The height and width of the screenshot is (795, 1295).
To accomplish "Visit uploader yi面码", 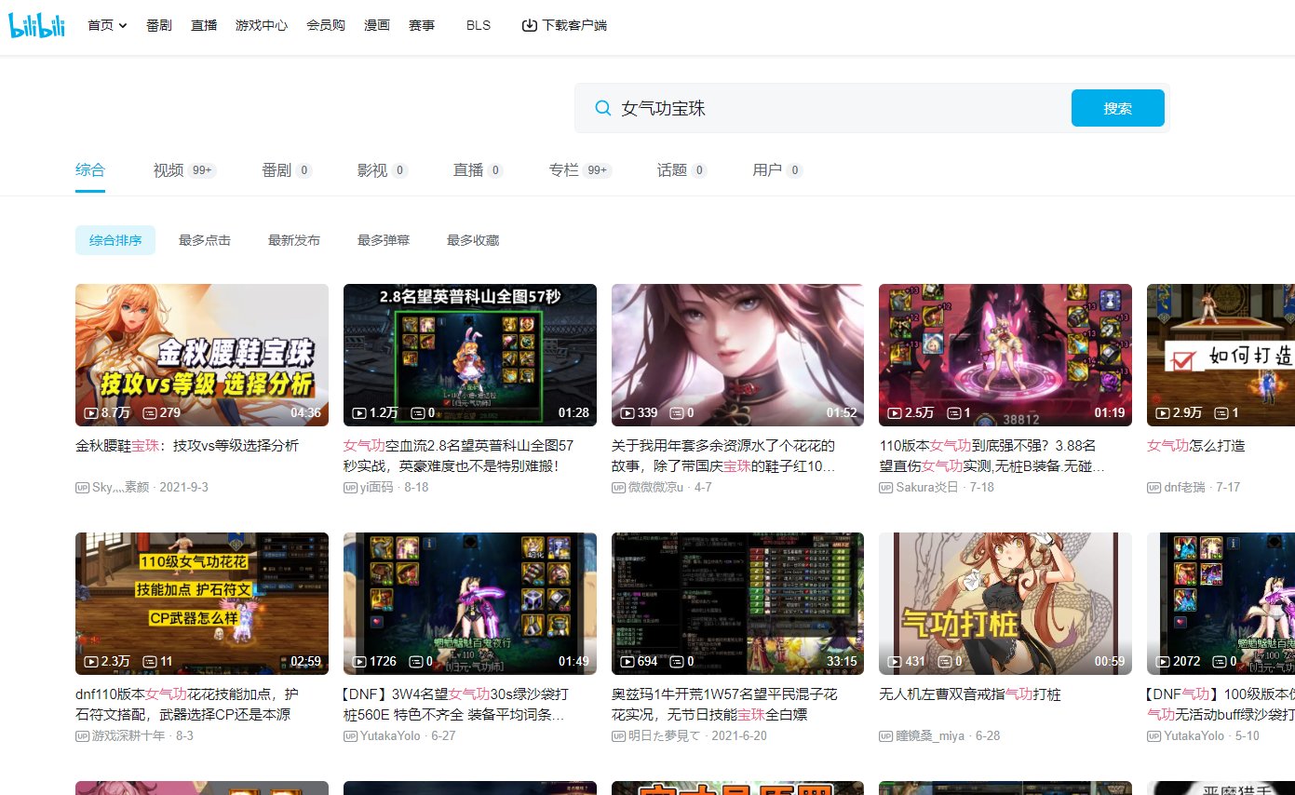I will click(x=377, y=487).
